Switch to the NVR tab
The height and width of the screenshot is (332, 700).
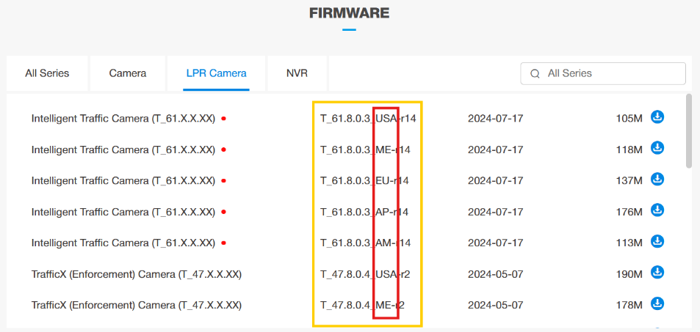coord(297,73)
